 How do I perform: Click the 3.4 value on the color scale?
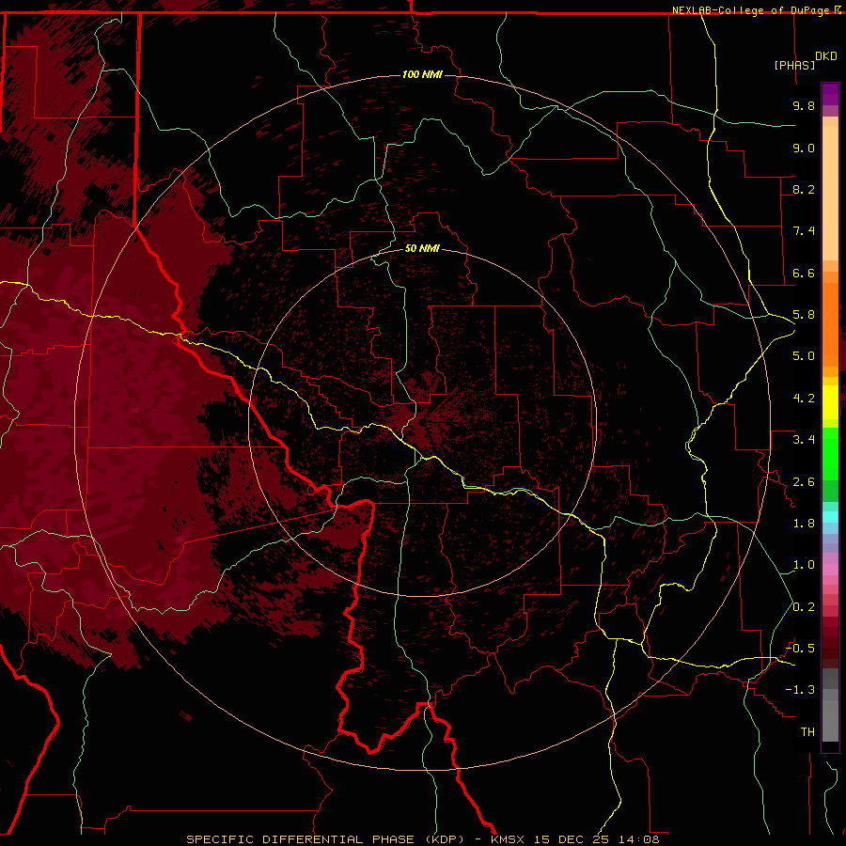tap(804, 440)
